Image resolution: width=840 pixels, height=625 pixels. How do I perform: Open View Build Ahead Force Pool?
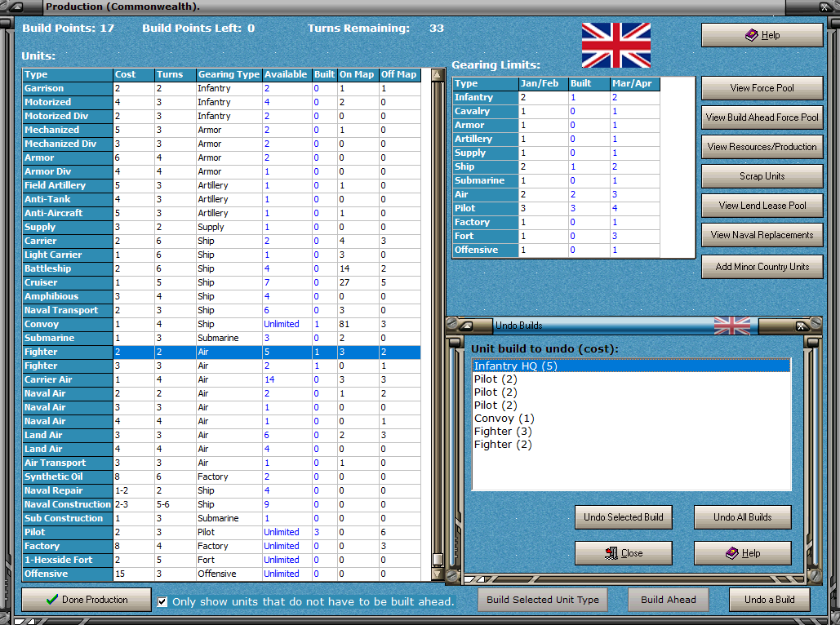pyautogui.click(x=762, y=117)
